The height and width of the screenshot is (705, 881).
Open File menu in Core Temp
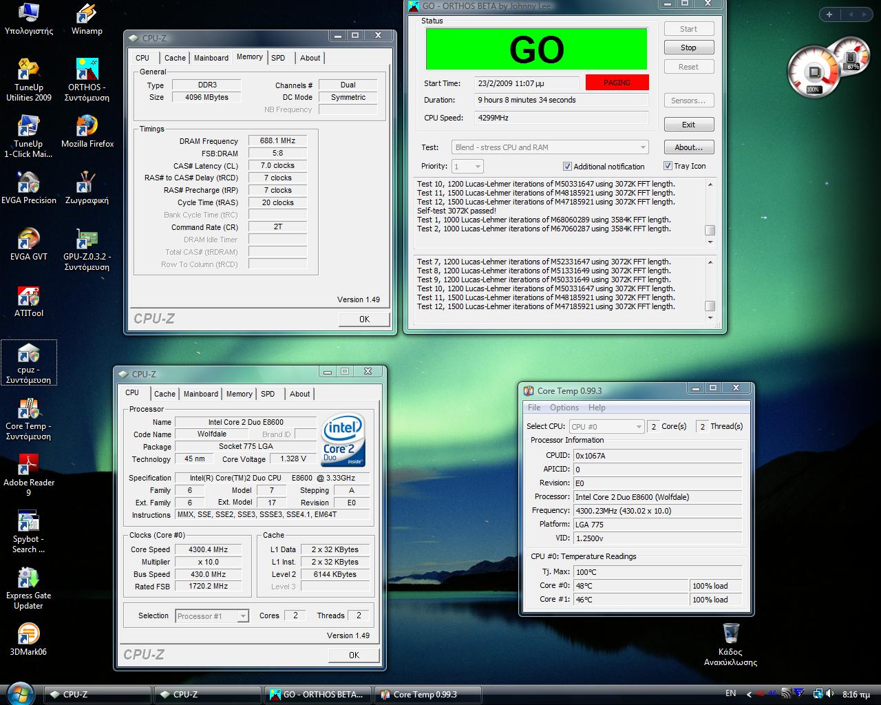[534, 408]
